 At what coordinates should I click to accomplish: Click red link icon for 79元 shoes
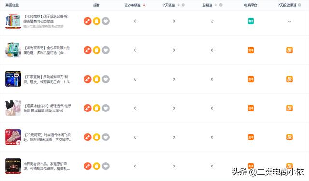(x=87, y=137)
